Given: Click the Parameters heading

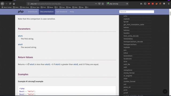Looking at the screenshot, I should [24, 29].
